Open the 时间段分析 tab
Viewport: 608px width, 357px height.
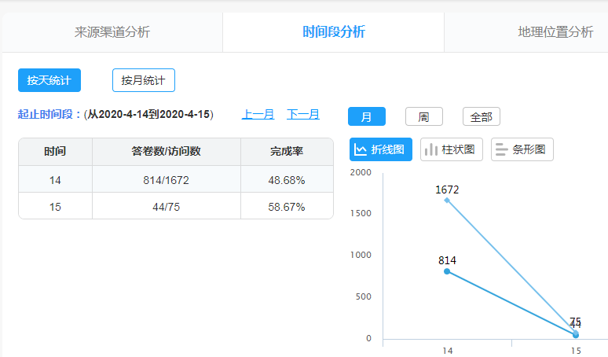click(334, 32)
